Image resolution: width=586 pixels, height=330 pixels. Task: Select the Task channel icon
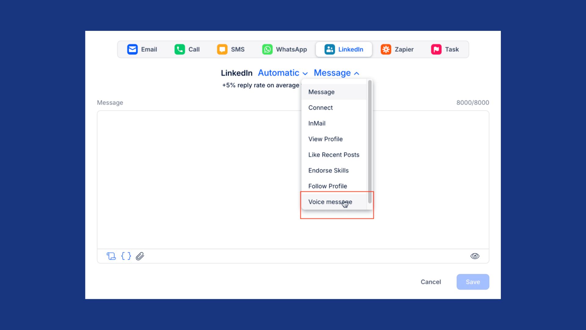click(x=436, y=49)
